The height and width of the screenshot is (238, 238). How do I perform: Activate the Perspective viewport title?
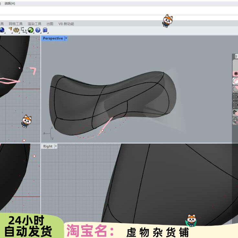pyautogui.click(x=53, y=38)
